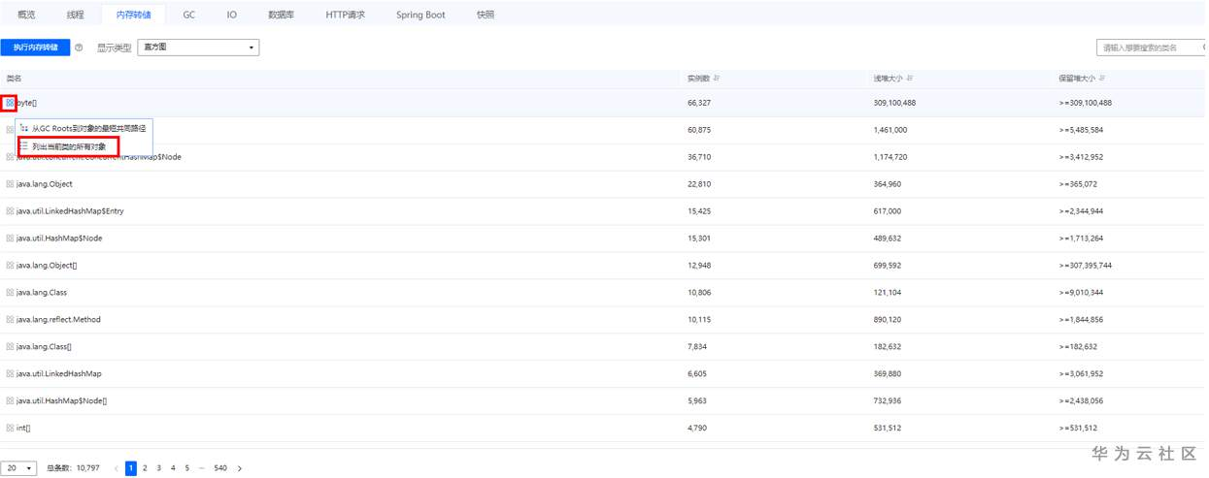Click the grid icon next to byte[]
Screen dimensions: 1209x478
pos(10,103)
